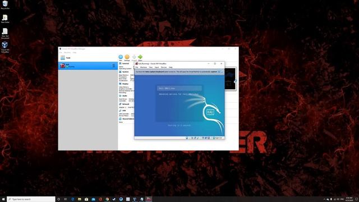Launch Microsoft Edge from the taskbar
The height and width of the screenshot is (202, 359).
pos(73,199)
